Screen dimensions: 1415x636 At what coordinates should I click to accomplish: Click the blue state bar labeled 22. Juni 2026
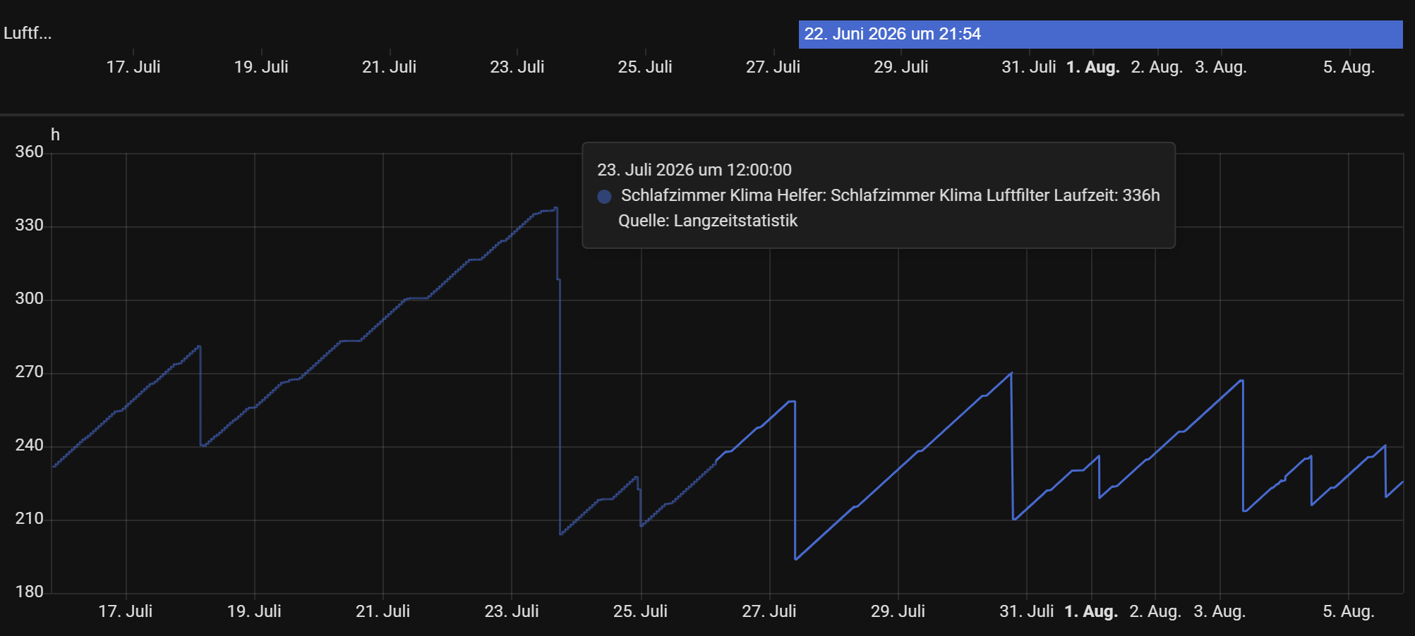1100,34
